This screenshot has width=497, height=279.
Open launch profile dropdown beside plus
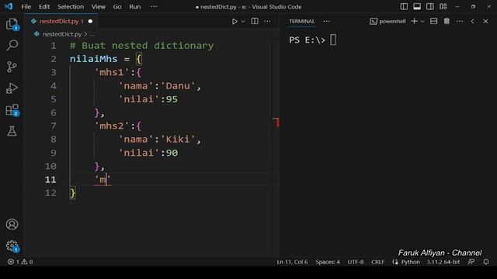[x=422, y=21]
